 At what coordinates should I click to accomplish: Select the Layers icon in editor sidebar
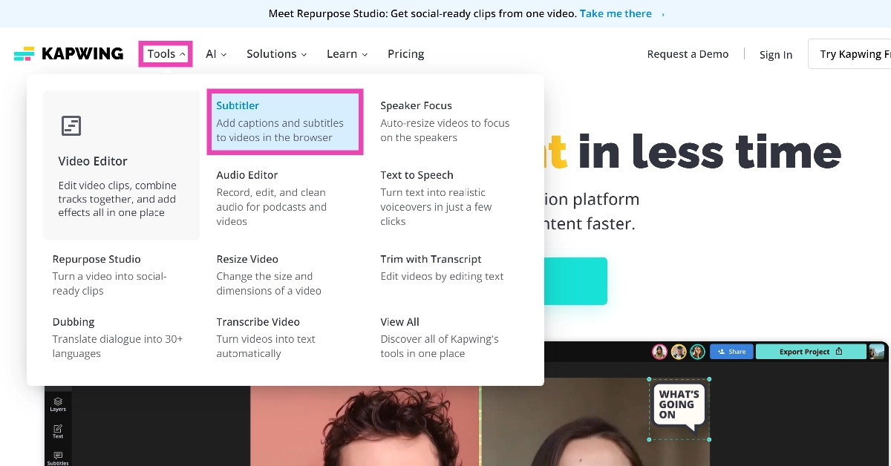58,404
